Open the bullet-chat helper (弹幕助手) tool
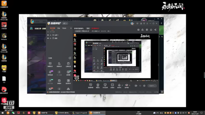Screen dimensions: 205x115 [50, 65]
